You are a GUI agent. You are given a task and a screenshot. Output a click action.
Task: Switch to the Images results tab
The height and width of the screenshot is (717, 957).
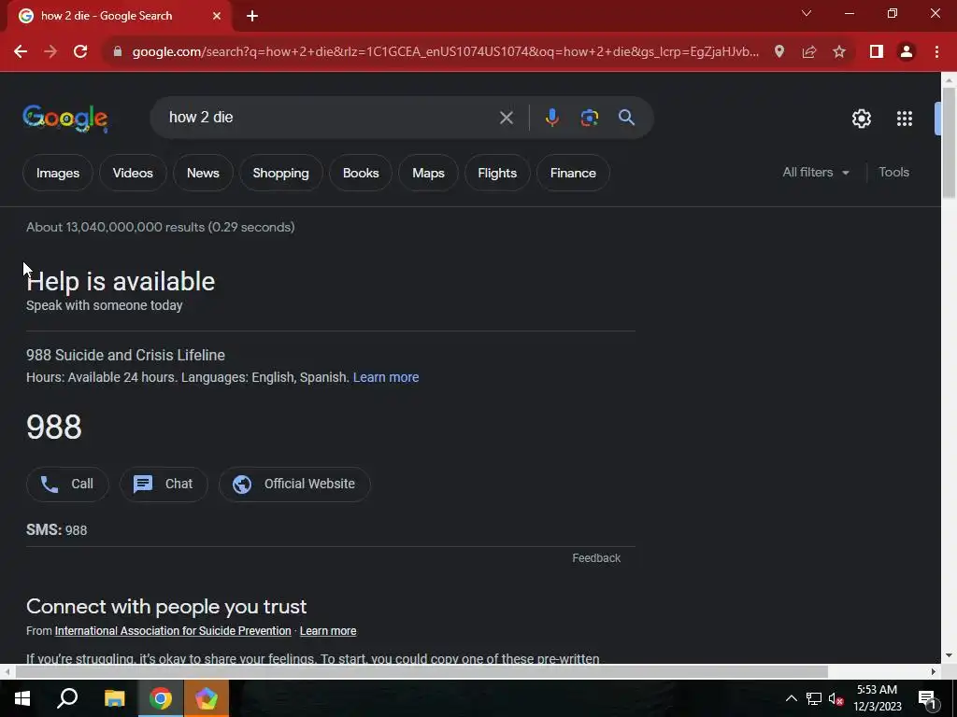point(58,173)
